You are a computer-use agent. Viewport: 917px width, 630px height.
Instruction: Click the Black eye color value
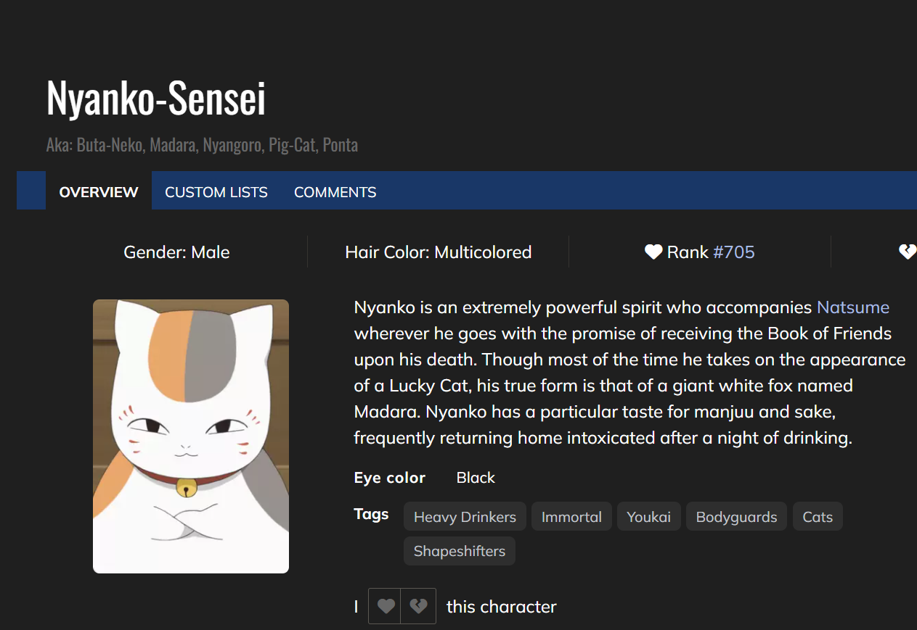(476, 478)
